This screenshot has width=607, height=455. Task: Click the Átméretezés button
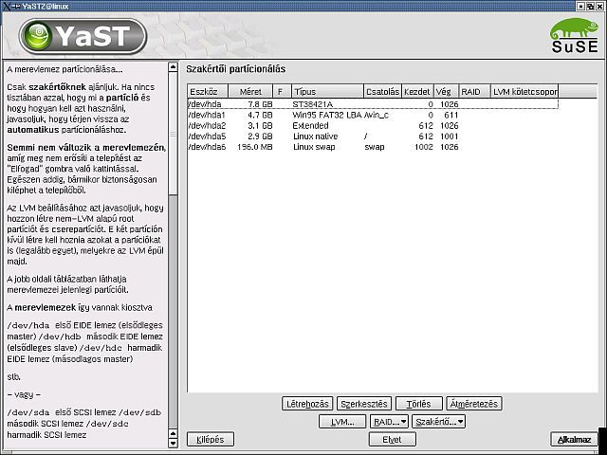(473, 403)
